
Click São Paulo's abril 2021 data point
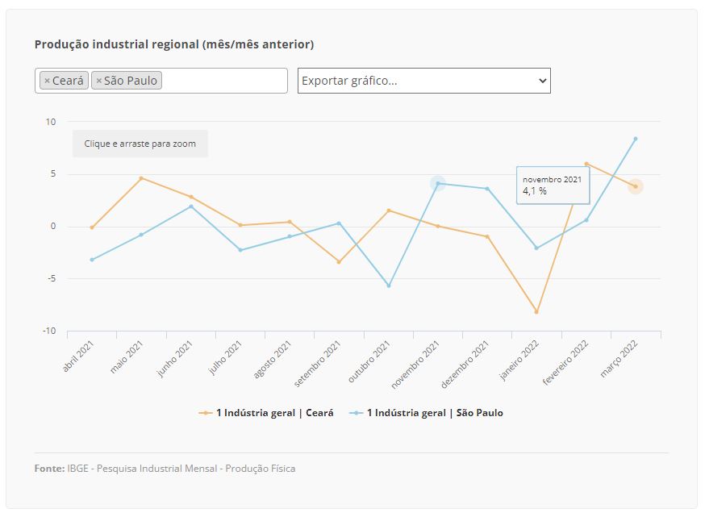coord(92,260)
